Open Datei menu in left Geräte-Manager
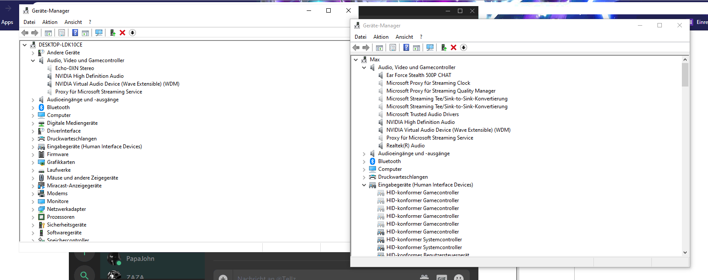Viewport: 708px width, 280px height. pyautogui.click(x=29, y=22)
